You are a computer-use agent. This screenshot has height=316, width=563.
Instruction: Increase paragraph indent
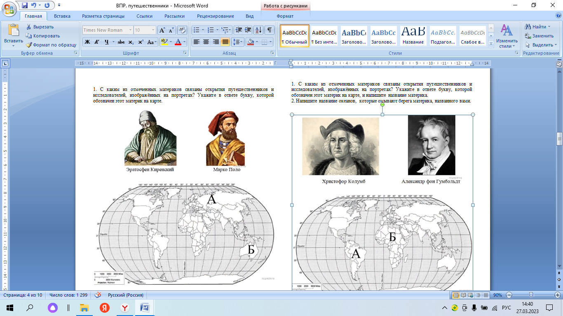click(248, 30)
